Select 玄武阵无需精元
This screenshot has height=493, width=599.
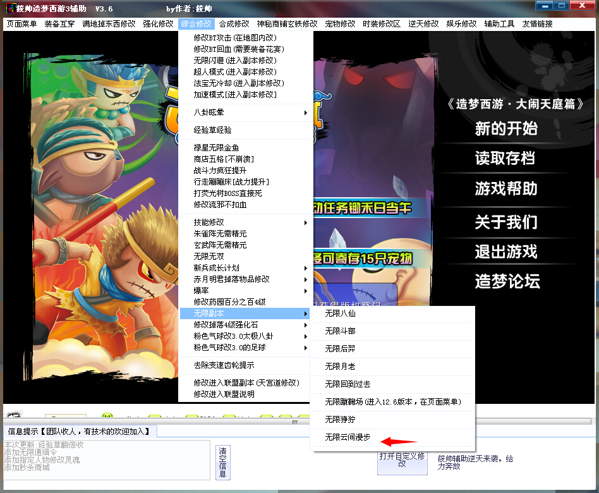245,245
